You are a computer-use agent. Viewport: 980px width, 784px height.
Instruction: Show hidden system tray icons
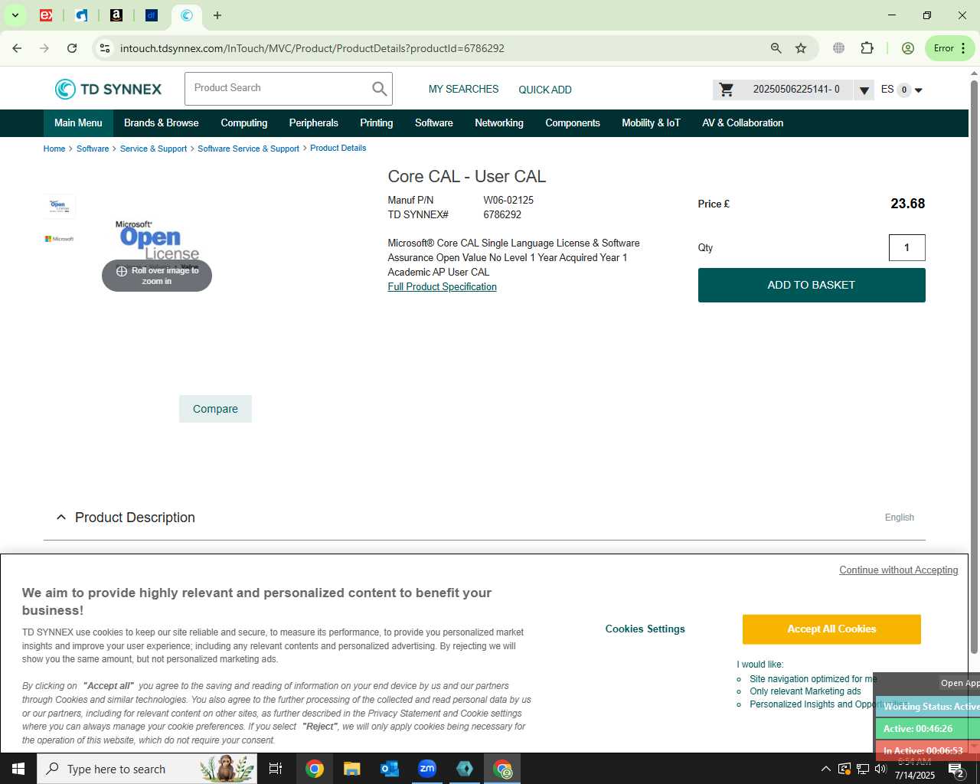point(825,769)
